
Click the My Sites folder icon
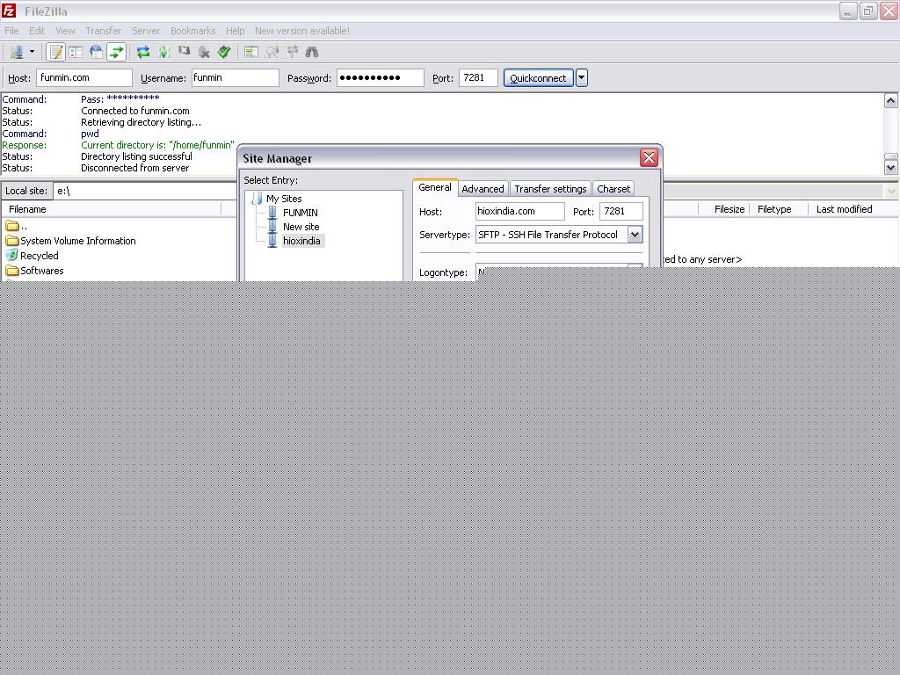click(x=258, y=199)
